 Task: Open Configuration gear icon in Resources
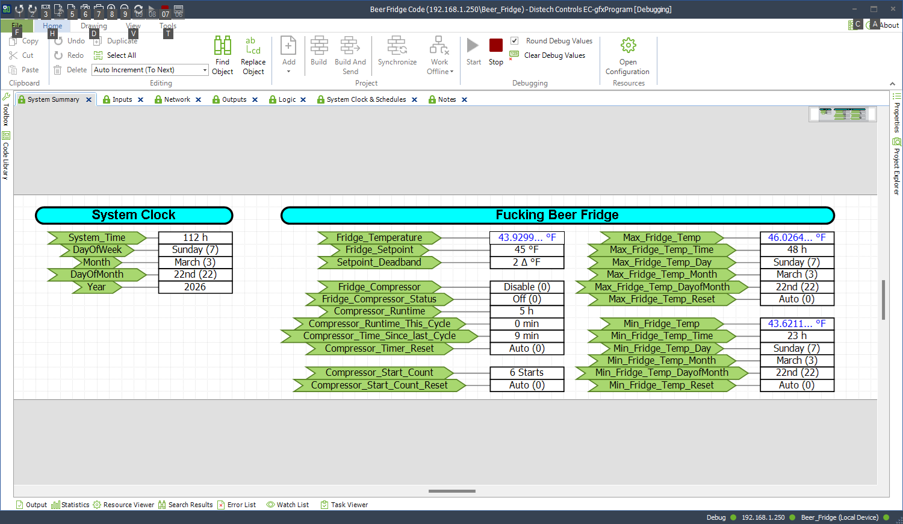[628, 46]
